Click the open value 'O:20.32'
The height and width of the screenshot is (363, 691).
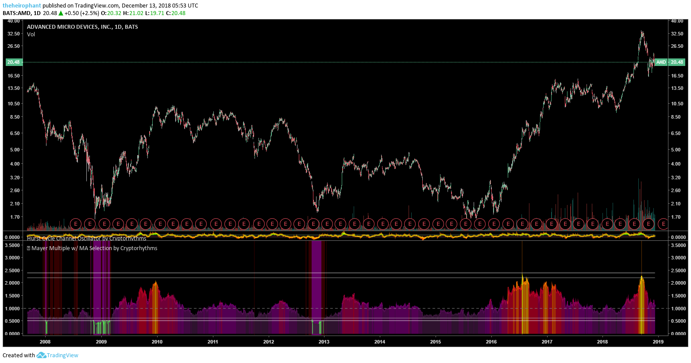coord(111,13)
